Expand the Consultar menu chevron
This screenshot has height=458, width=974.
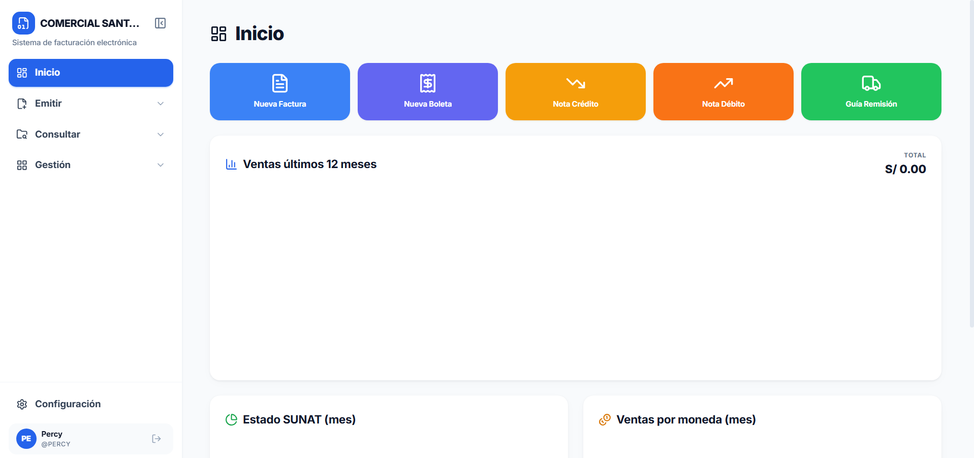(161, 135)
